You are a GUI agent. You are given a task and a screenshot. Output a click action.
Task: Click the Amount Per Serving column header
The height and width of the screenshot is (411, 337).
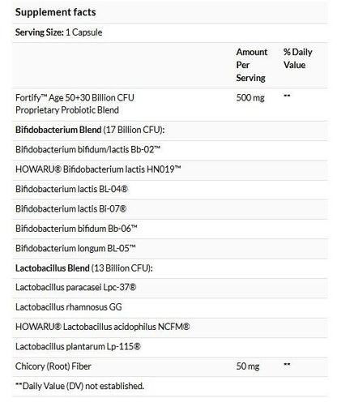pos(252,65)
